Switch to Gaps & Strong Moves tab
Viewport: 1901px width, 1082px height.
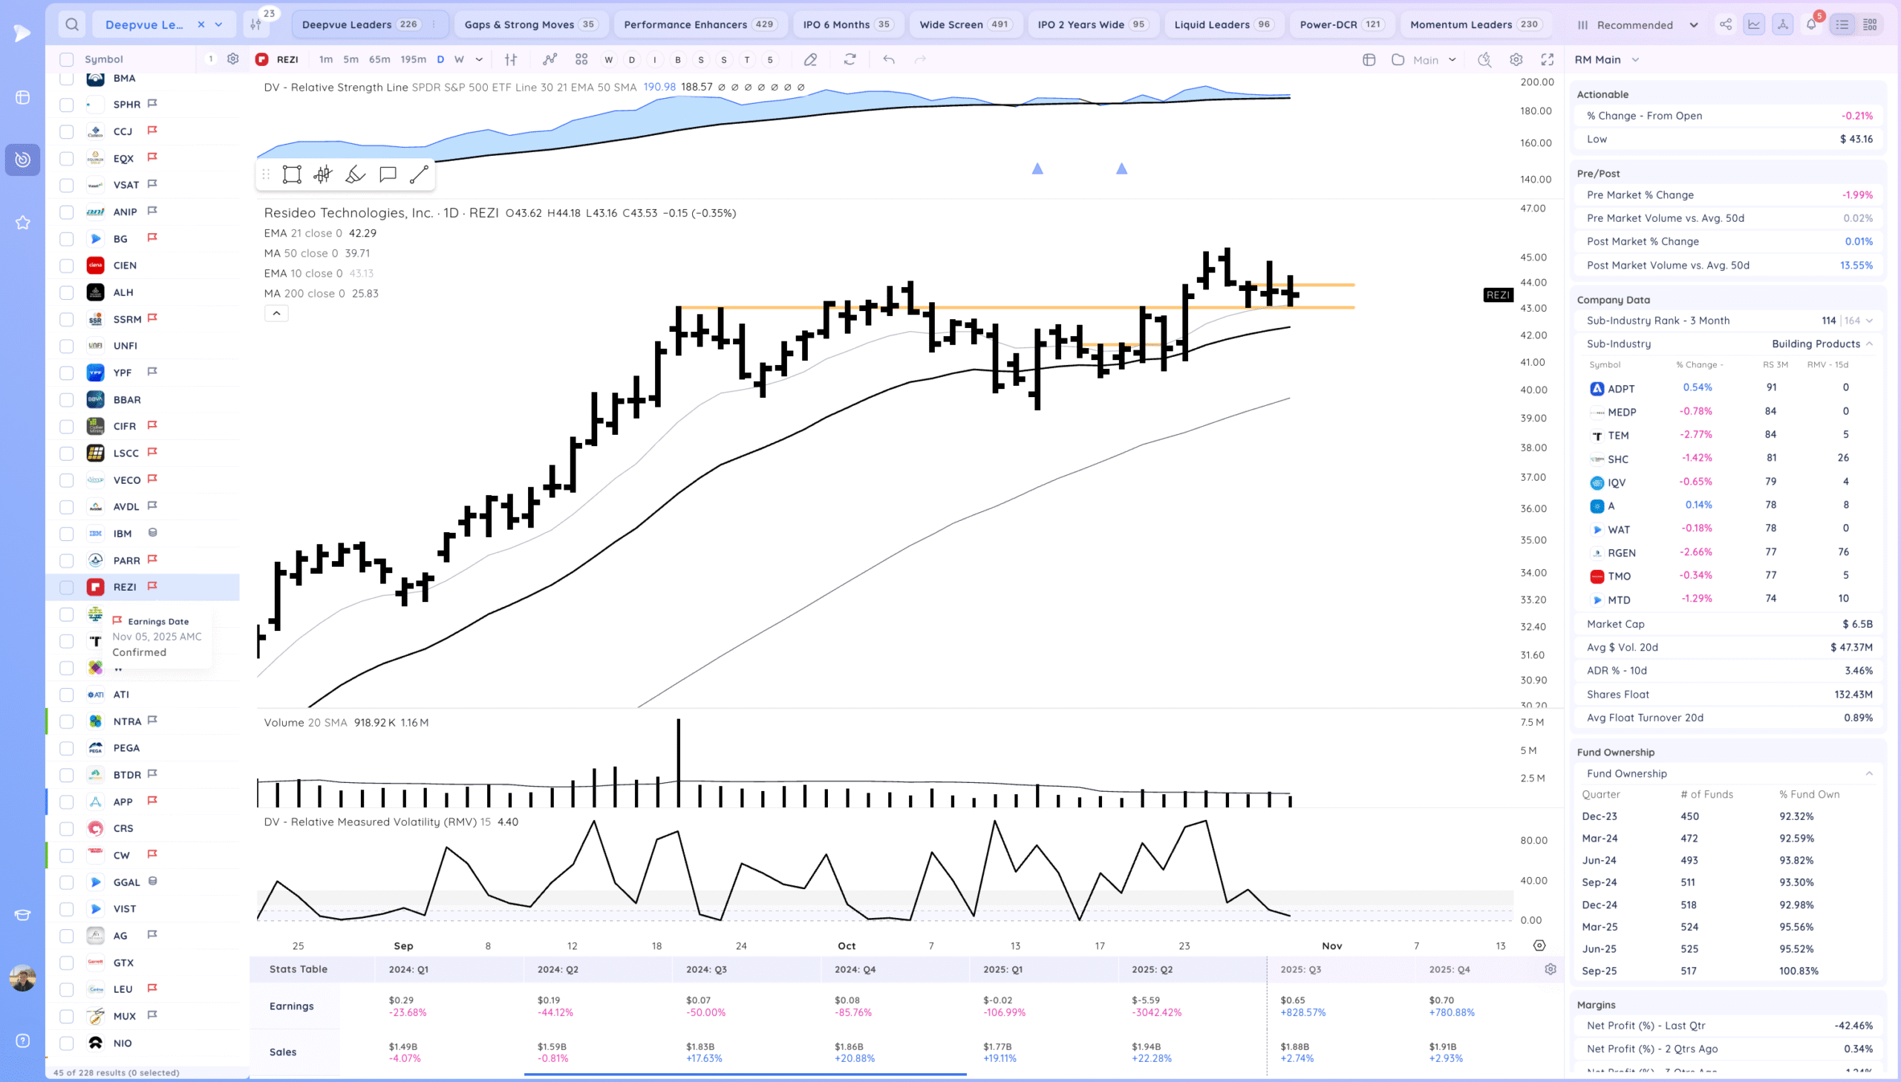(529, 24)
